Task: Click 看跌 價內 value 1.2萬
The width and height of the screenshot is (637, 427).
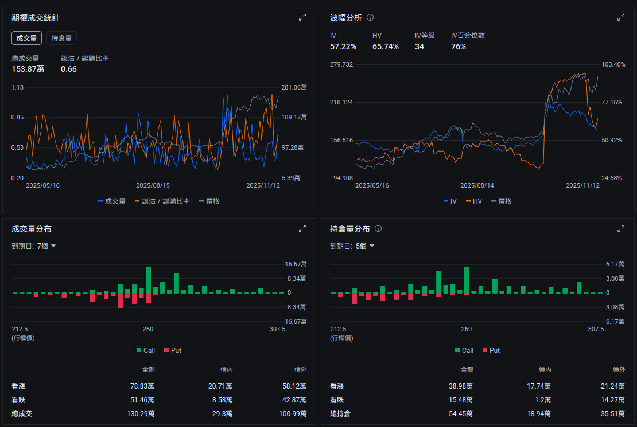Action: pyautogui.click(x=543, y=400)
